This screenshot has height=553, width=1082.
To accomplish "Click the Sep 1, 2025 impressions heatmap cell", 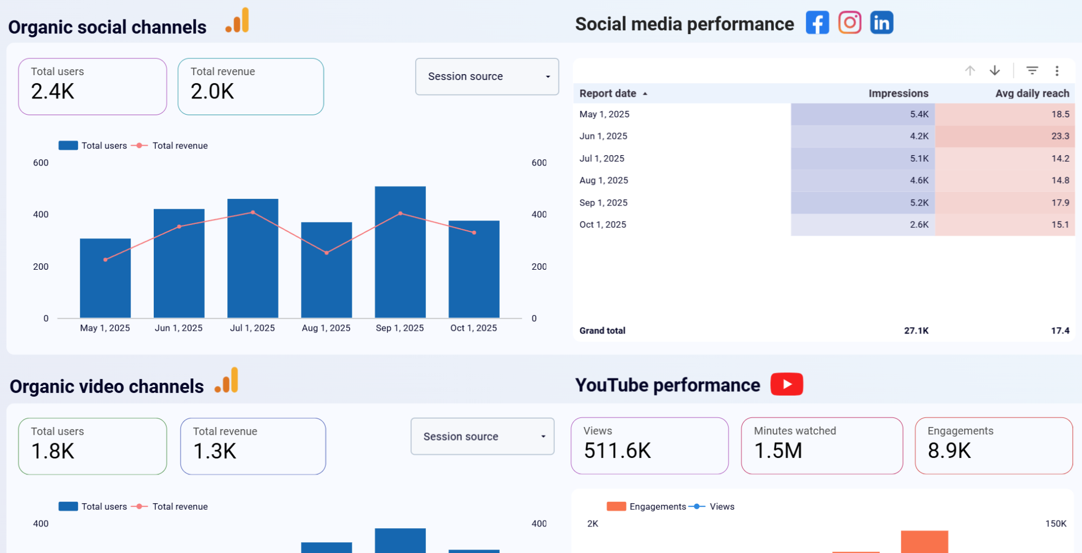I will pyautogui.click(x=863, y=202).
